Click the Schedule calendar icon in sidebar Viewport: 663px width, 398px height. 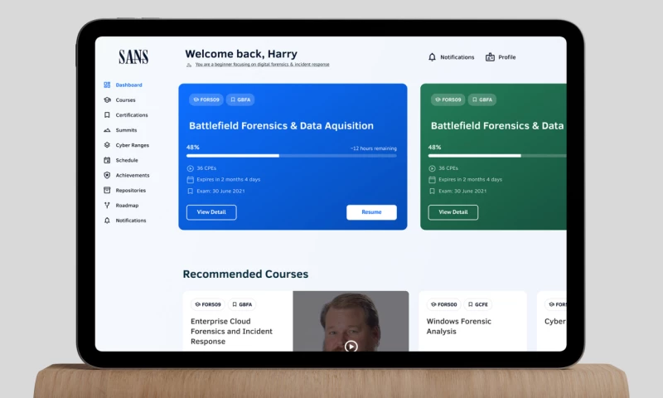(x=107, y=160)
